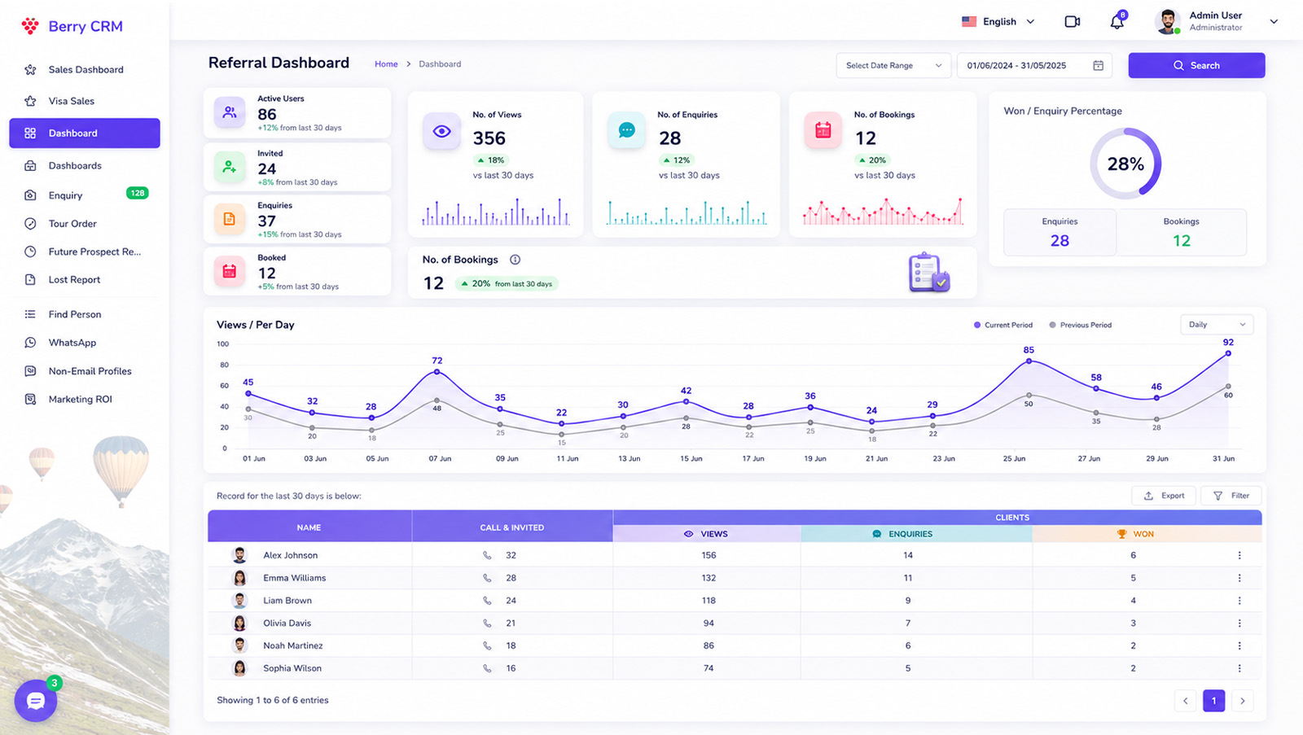Open Tour Order in sidebar
The width and height of the screenshot is (1303, 735).
tap(84, 224)
